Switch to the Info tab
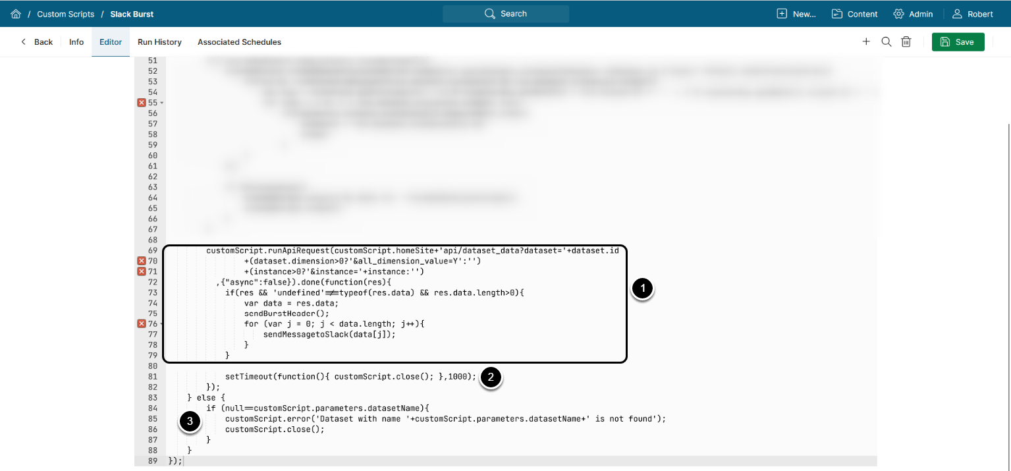Viewport: 1011px width, 471px height. [x=76, y=42]
